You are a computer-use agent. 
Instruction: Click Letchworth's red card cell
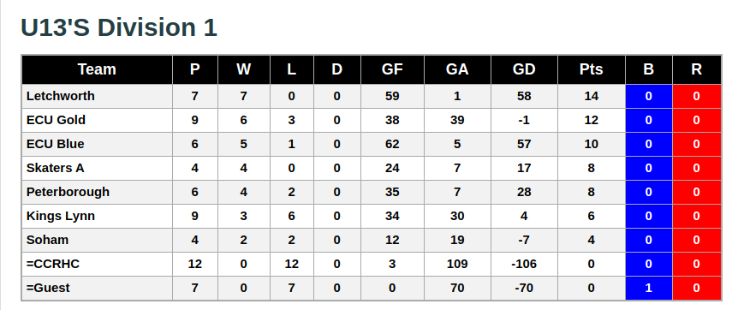tap(697, 96)
